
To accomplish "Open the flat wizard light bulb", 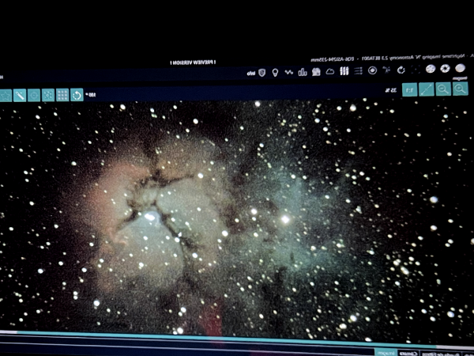I will point(275,73).
